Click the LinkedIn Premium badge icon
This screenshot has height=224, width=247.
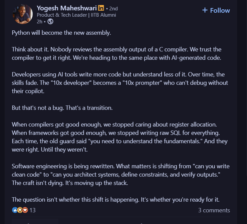coord(101,8)
